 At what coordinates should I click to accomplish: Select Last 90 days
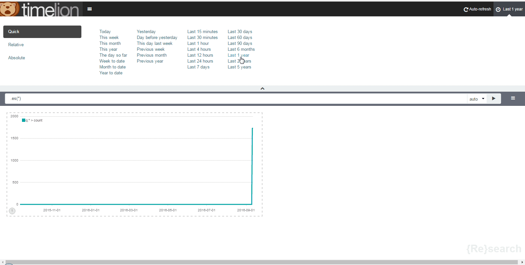pyautogui.click(x=240, y=44)
